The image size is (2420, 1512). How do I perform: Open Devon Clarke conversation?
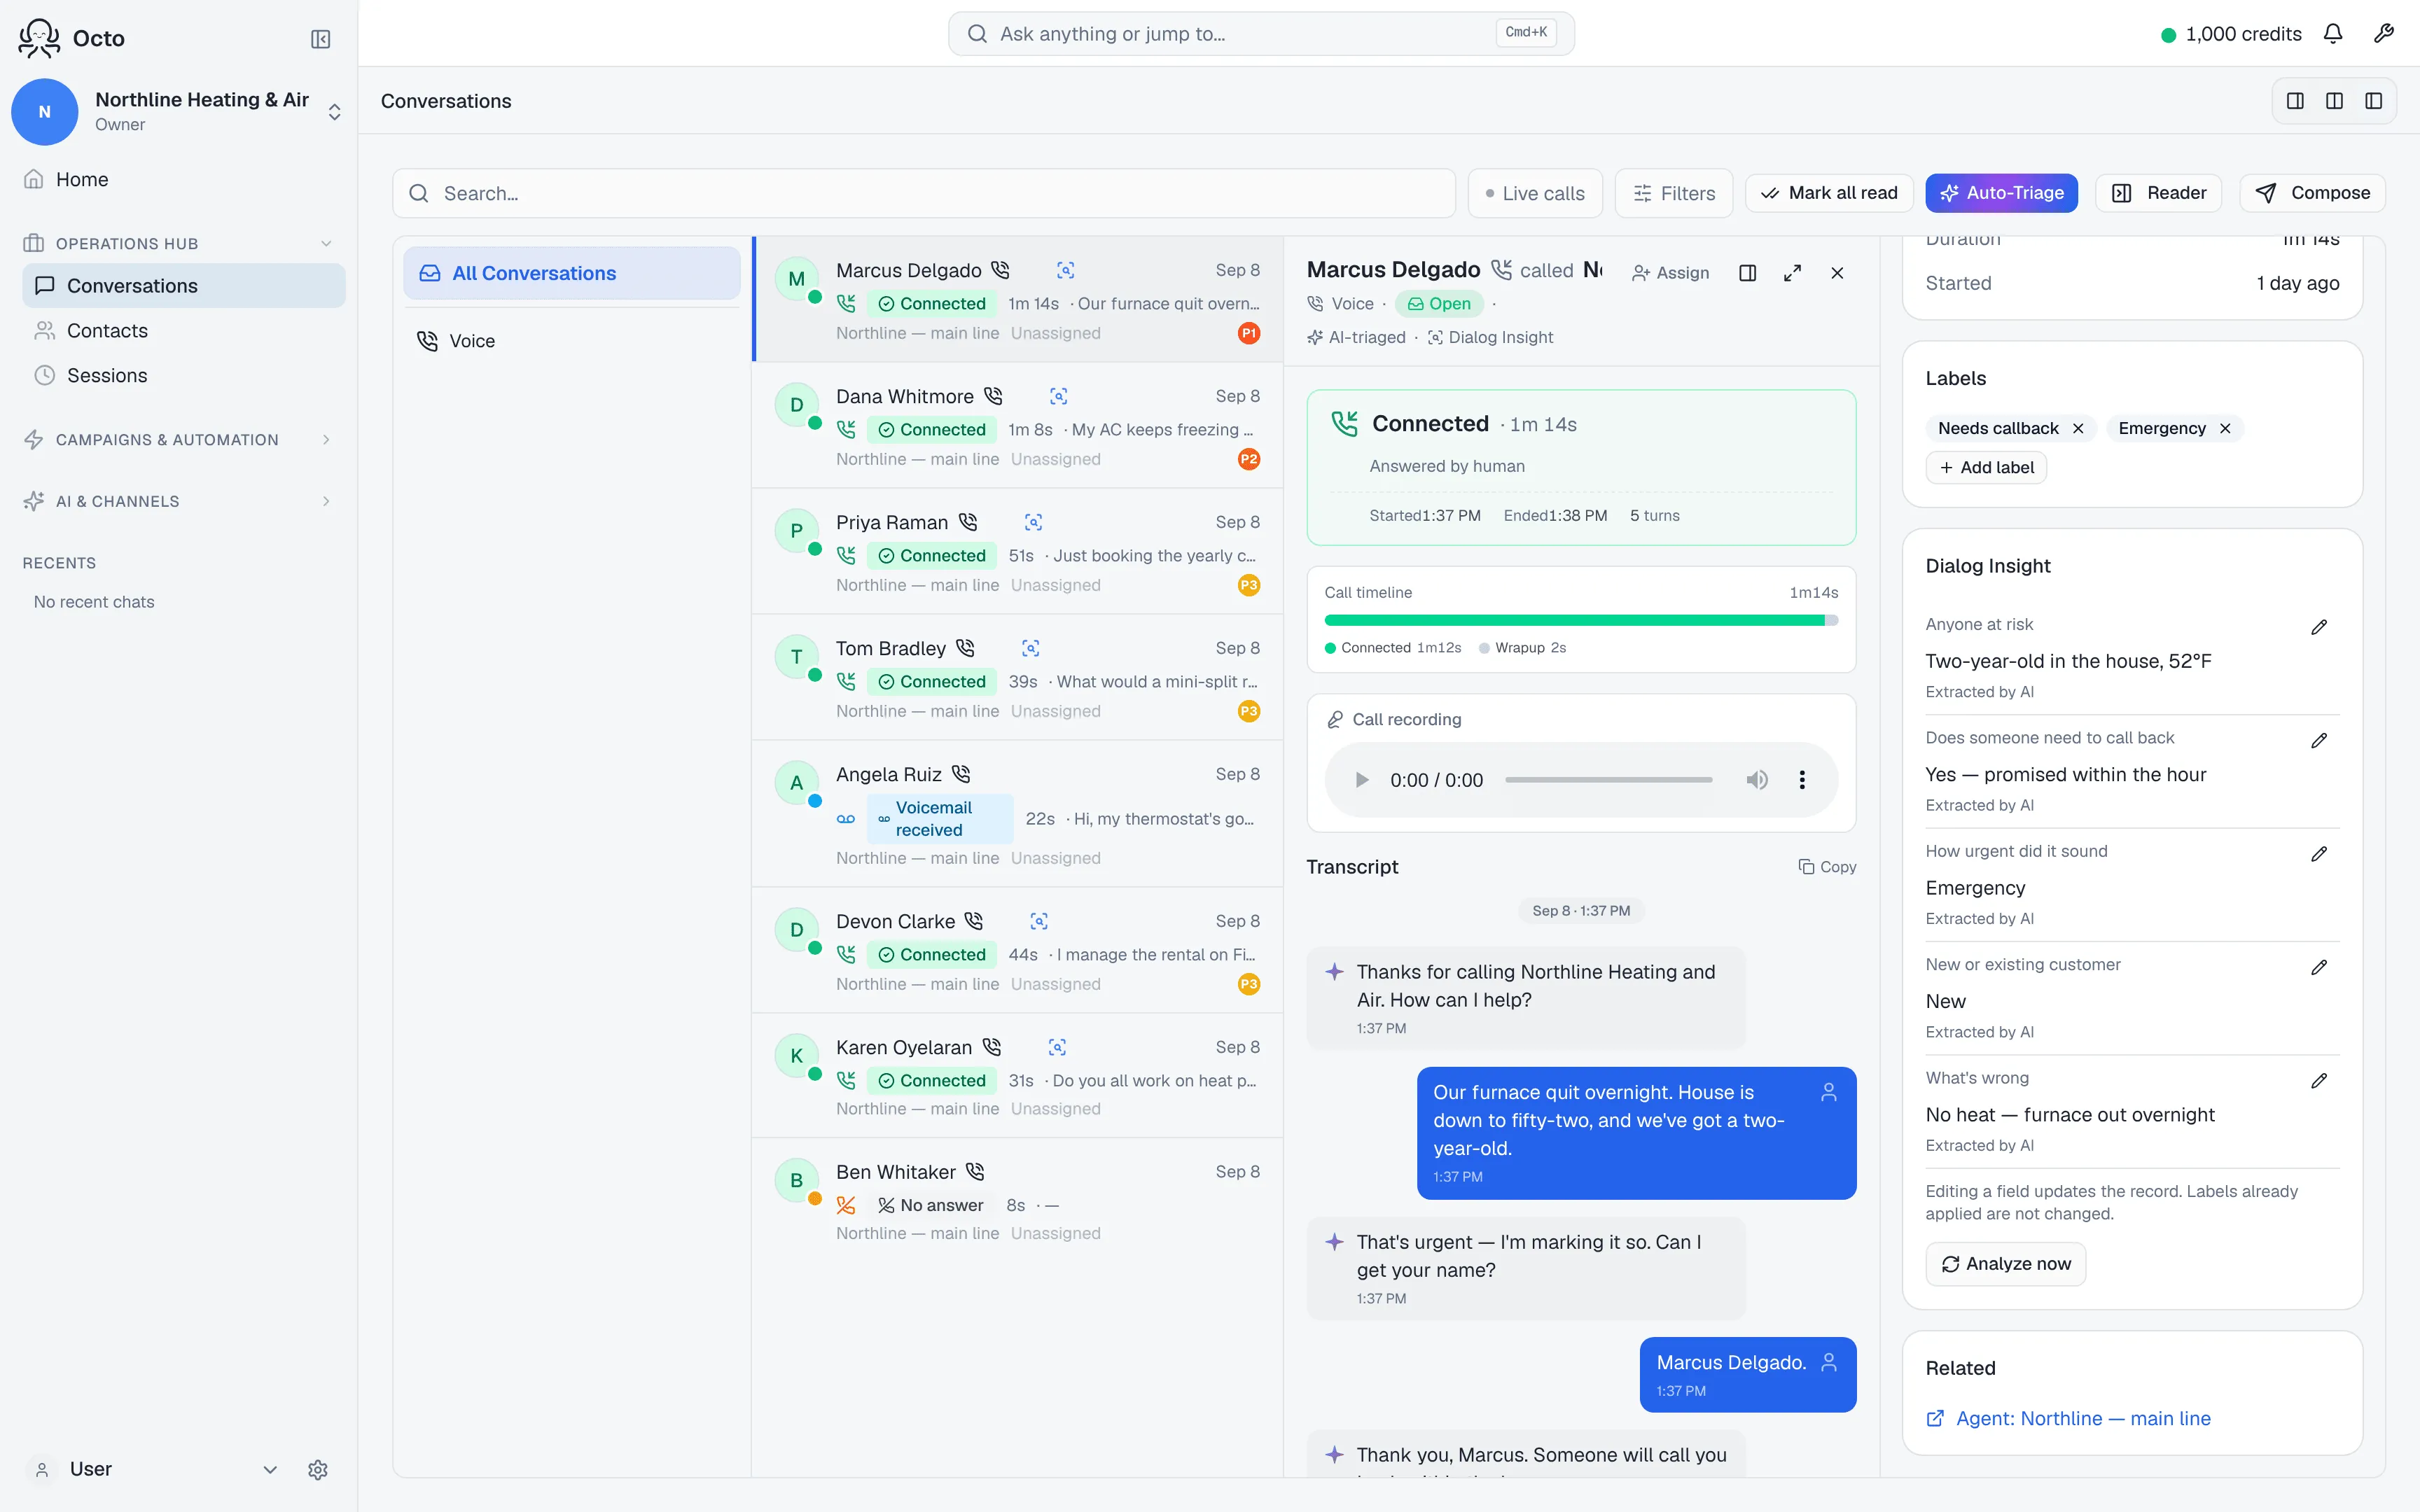click(1017, 950)
